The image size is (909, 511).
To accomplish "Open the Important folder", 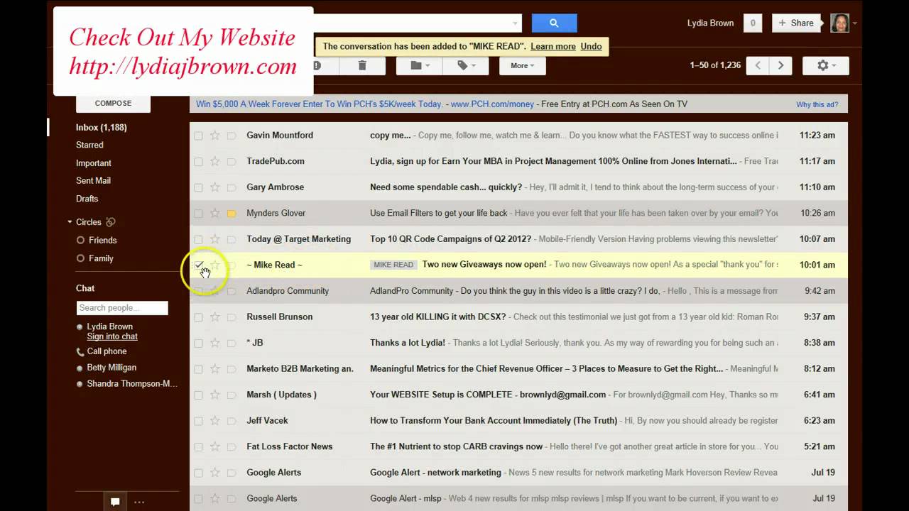I will pyautogui.click(x=93, y=163).
